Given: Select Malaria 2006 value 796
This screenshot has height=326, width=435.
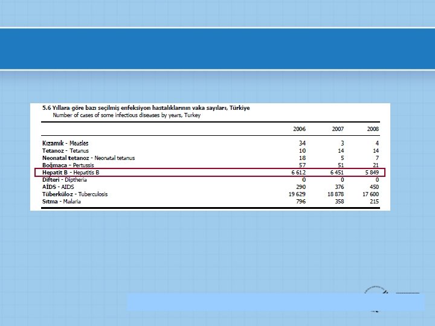Looking at the screenshot, I should pyautogui.click(x=301, y=201).
